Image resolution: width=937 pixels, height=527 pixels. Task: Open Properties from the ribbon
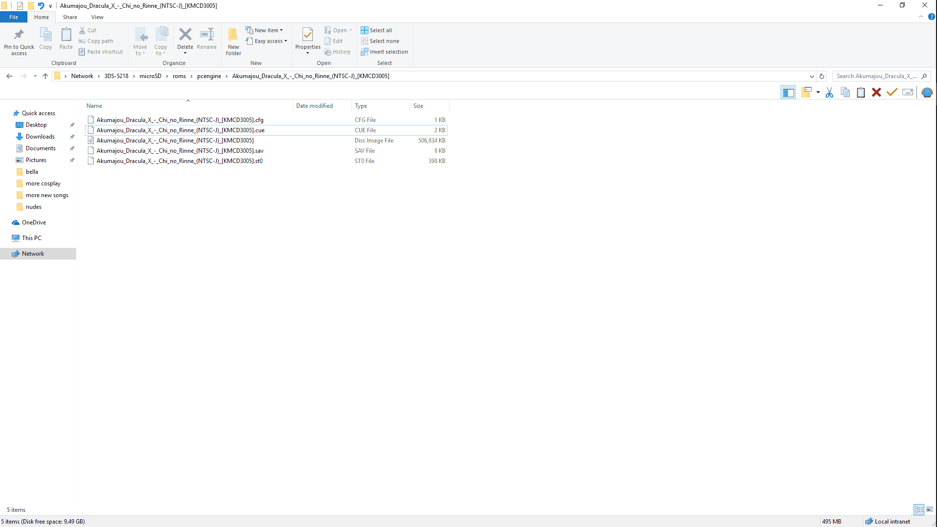click(307, 41)
